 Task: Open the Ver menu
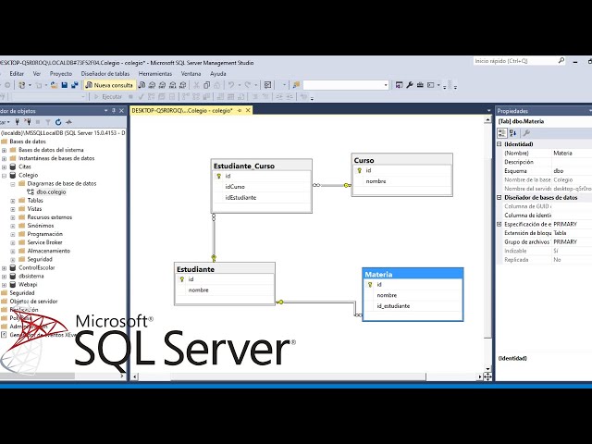pyautogui.click(x=37, y=74)
